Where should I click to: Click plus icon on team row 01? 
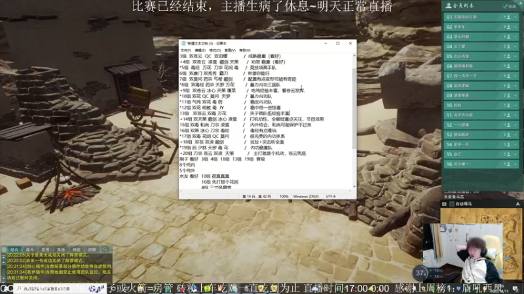tap(515, 17)
